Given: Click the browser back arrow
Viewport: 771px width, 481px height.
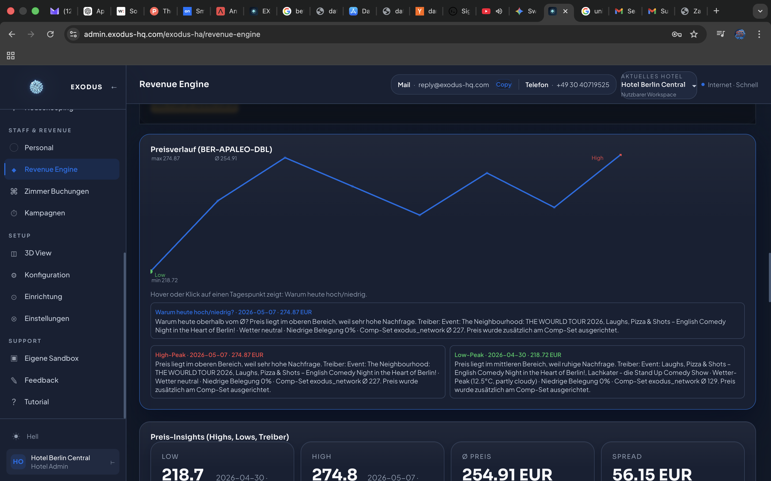Looking at the screenshot, I should click(x=12, y=34).
